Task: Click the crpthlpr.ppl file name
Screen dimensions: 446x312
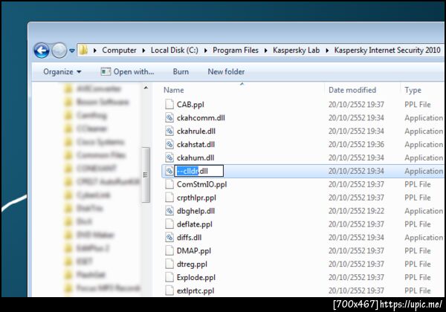Action: [196, 198]
